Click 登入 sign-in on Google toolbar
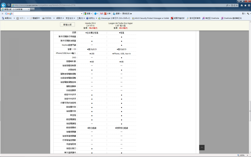 (244, 14)
